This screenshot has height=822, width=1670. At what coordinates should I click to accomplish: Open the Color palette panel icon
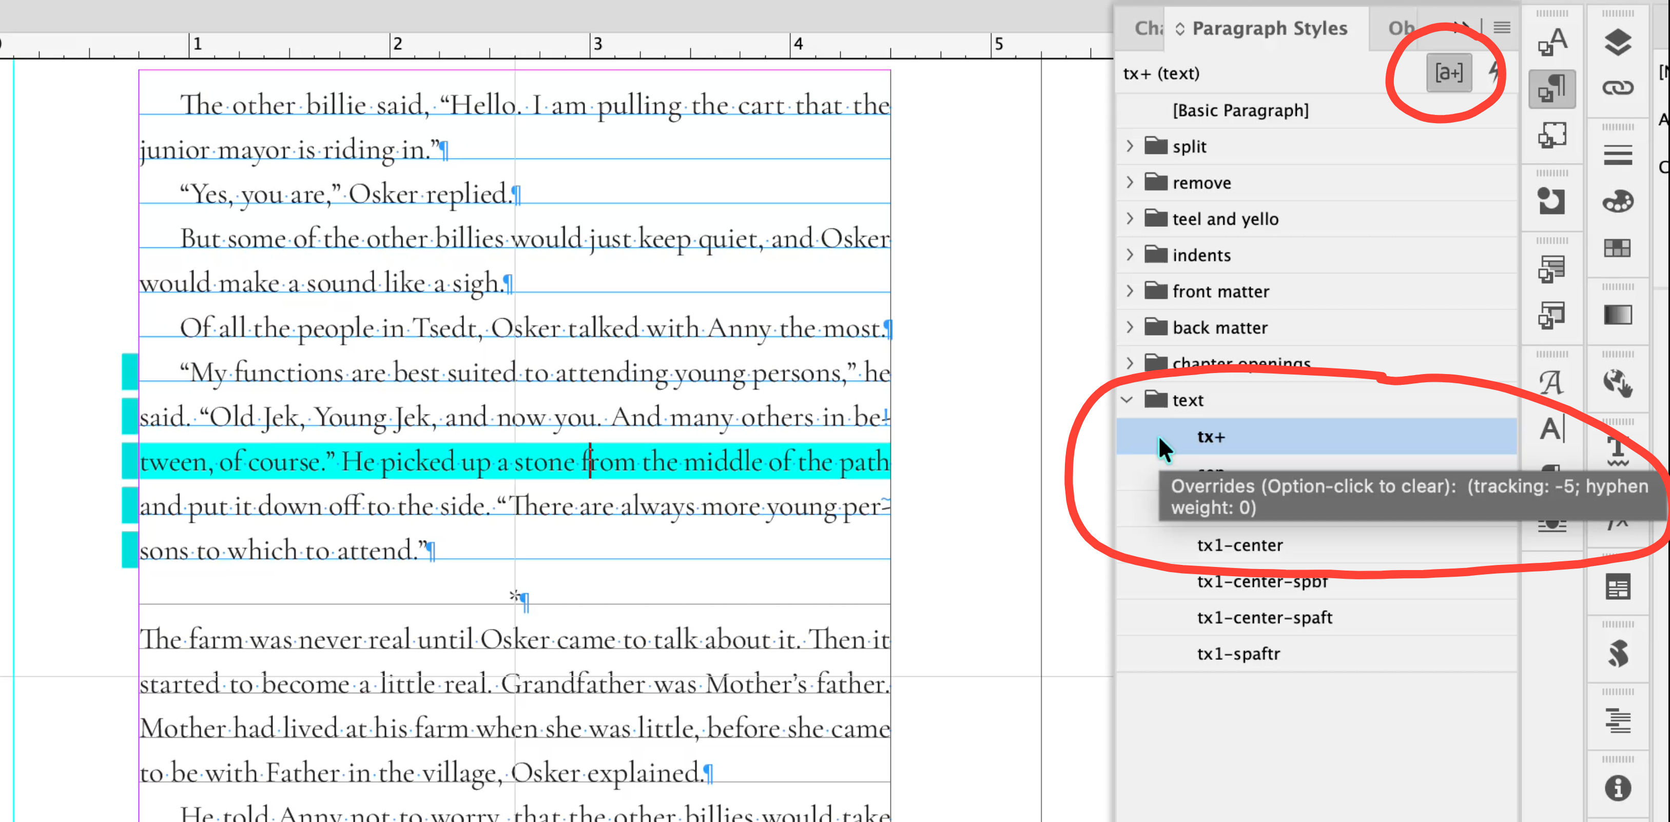coord(1618,201)
